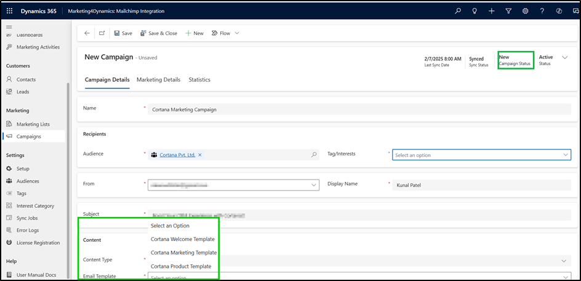
Task: Click the Marketing4Dynamics app title
Action: (x=116, y=11)
